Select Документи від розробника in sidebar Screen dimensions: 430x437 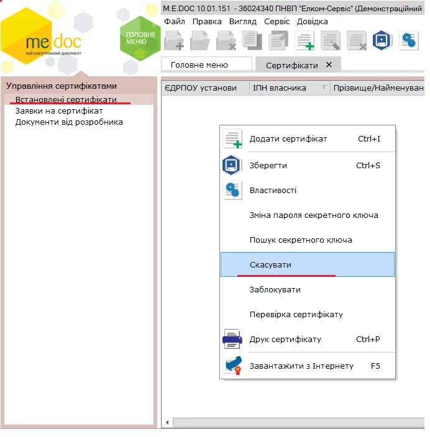pyautogui.click(x=69, y=122)
